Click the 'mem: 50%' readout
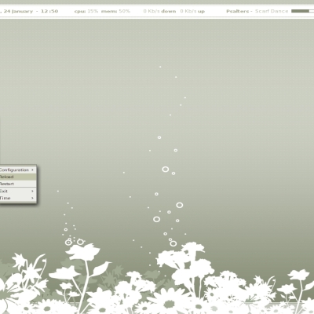 115,11
